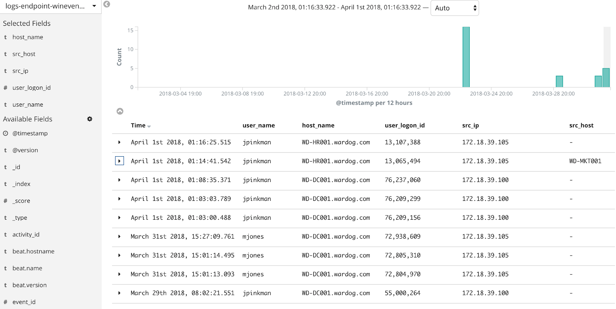The height and width of the screenshot is (309, 616).
Task: Click the clock icon beside @timestamp
Action: 5,134
